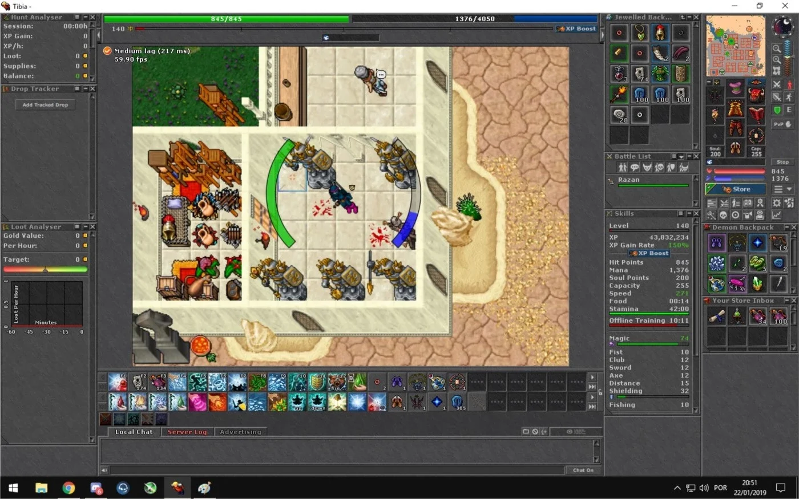Switch to the Advertising chat tab

[x=240, y=432]
